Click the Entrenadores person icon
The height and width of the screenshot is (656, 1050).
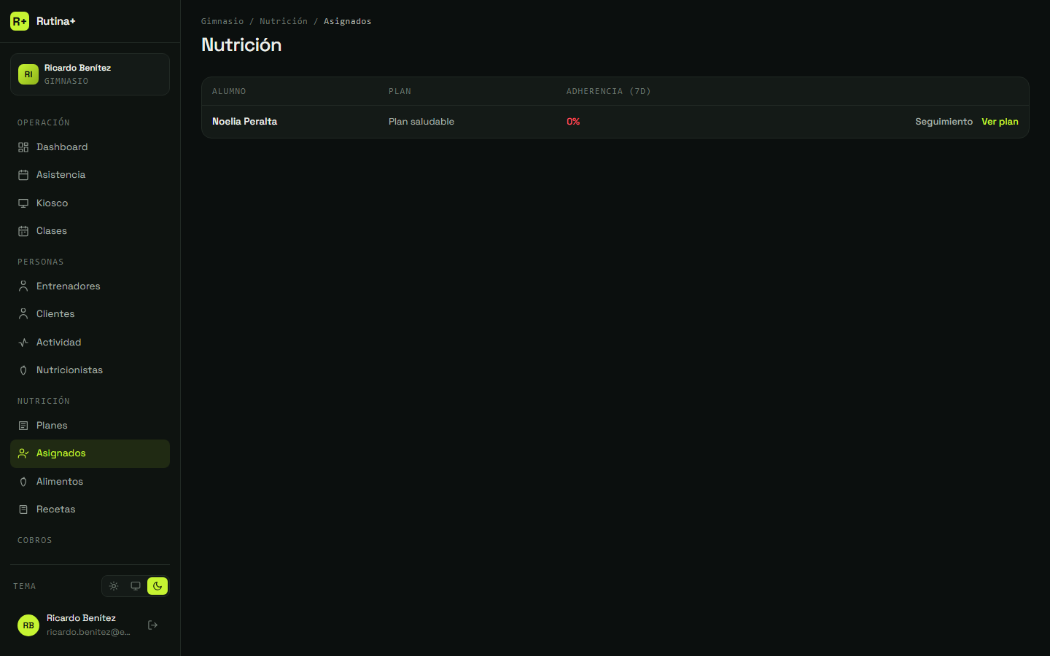23,286
